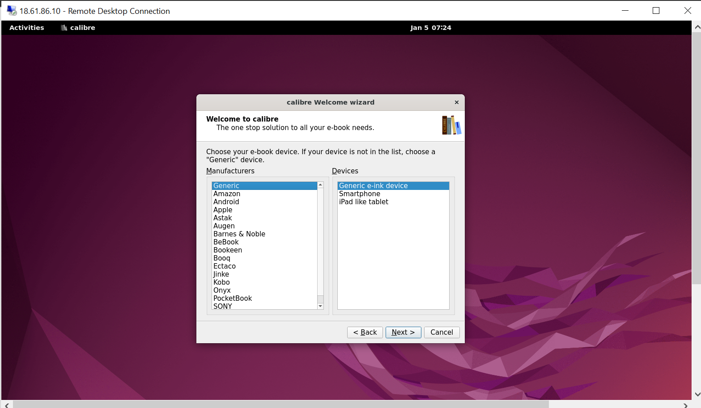Click Manufacturers list scroll up arrow
The height and width of the screenshot is (408, 701).
click(320, 185)
